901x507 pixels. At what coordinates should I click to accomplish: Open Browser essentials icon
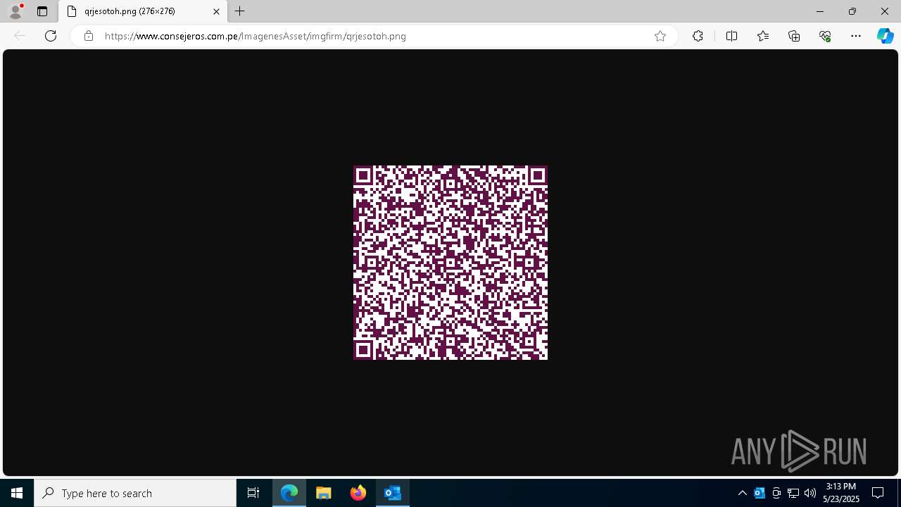coord(825,36)
